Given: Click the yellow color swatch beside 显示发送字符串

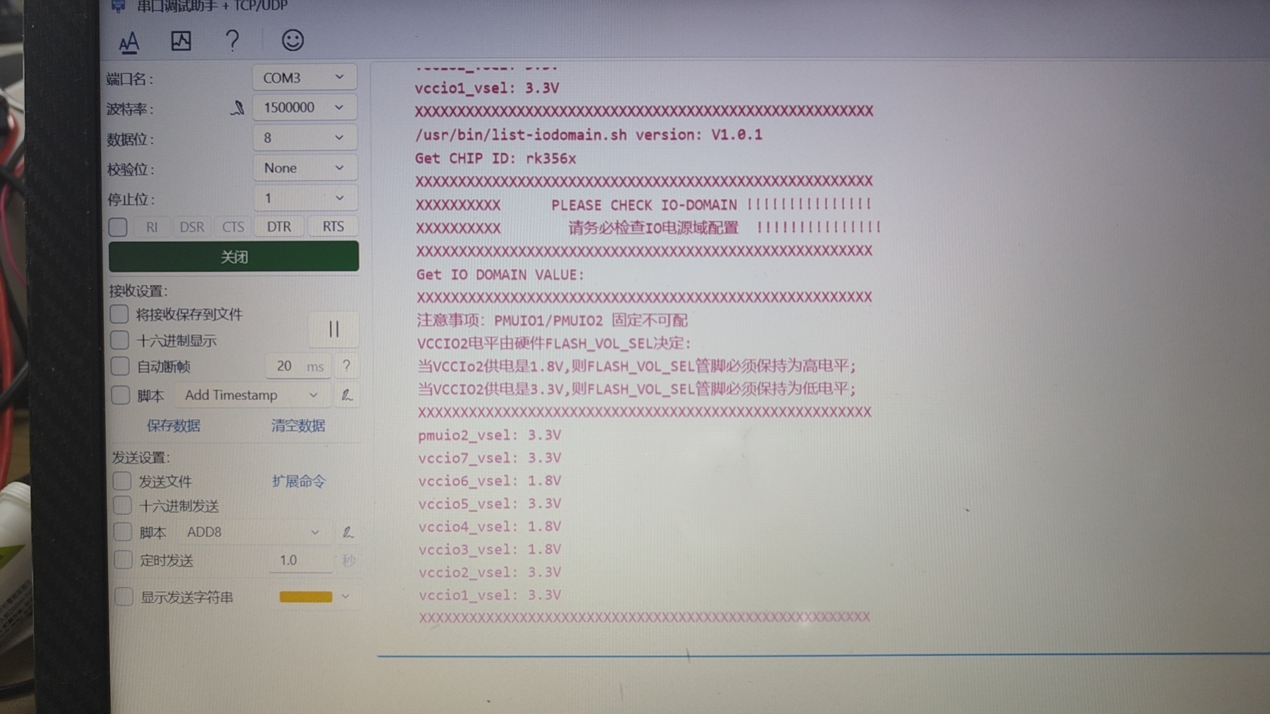Looking at the screenshot, I should tap(307, 596).
